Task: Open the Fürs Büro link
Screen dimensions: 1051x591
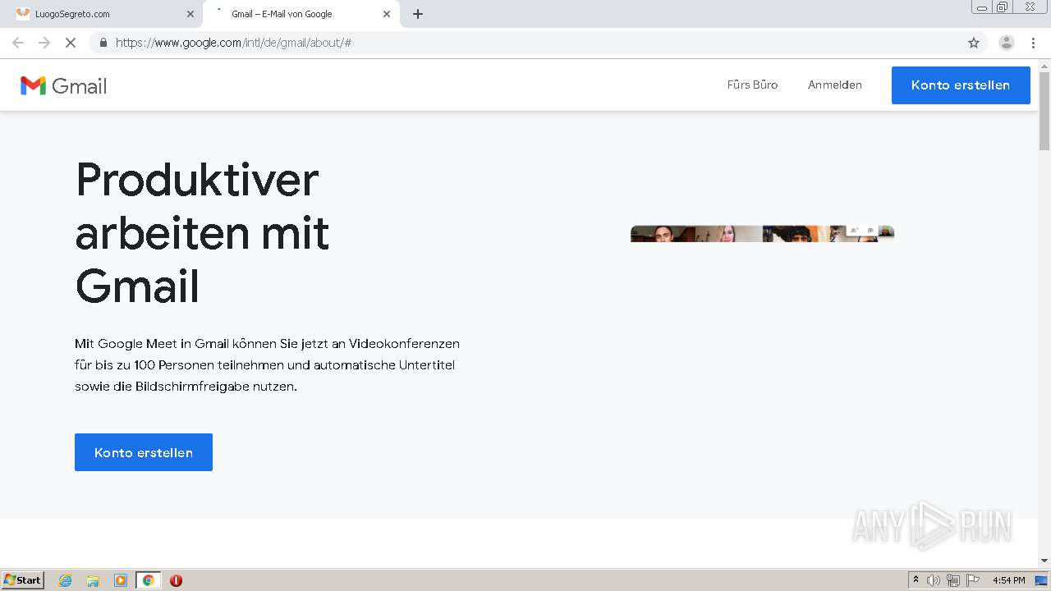Action: 752,85
